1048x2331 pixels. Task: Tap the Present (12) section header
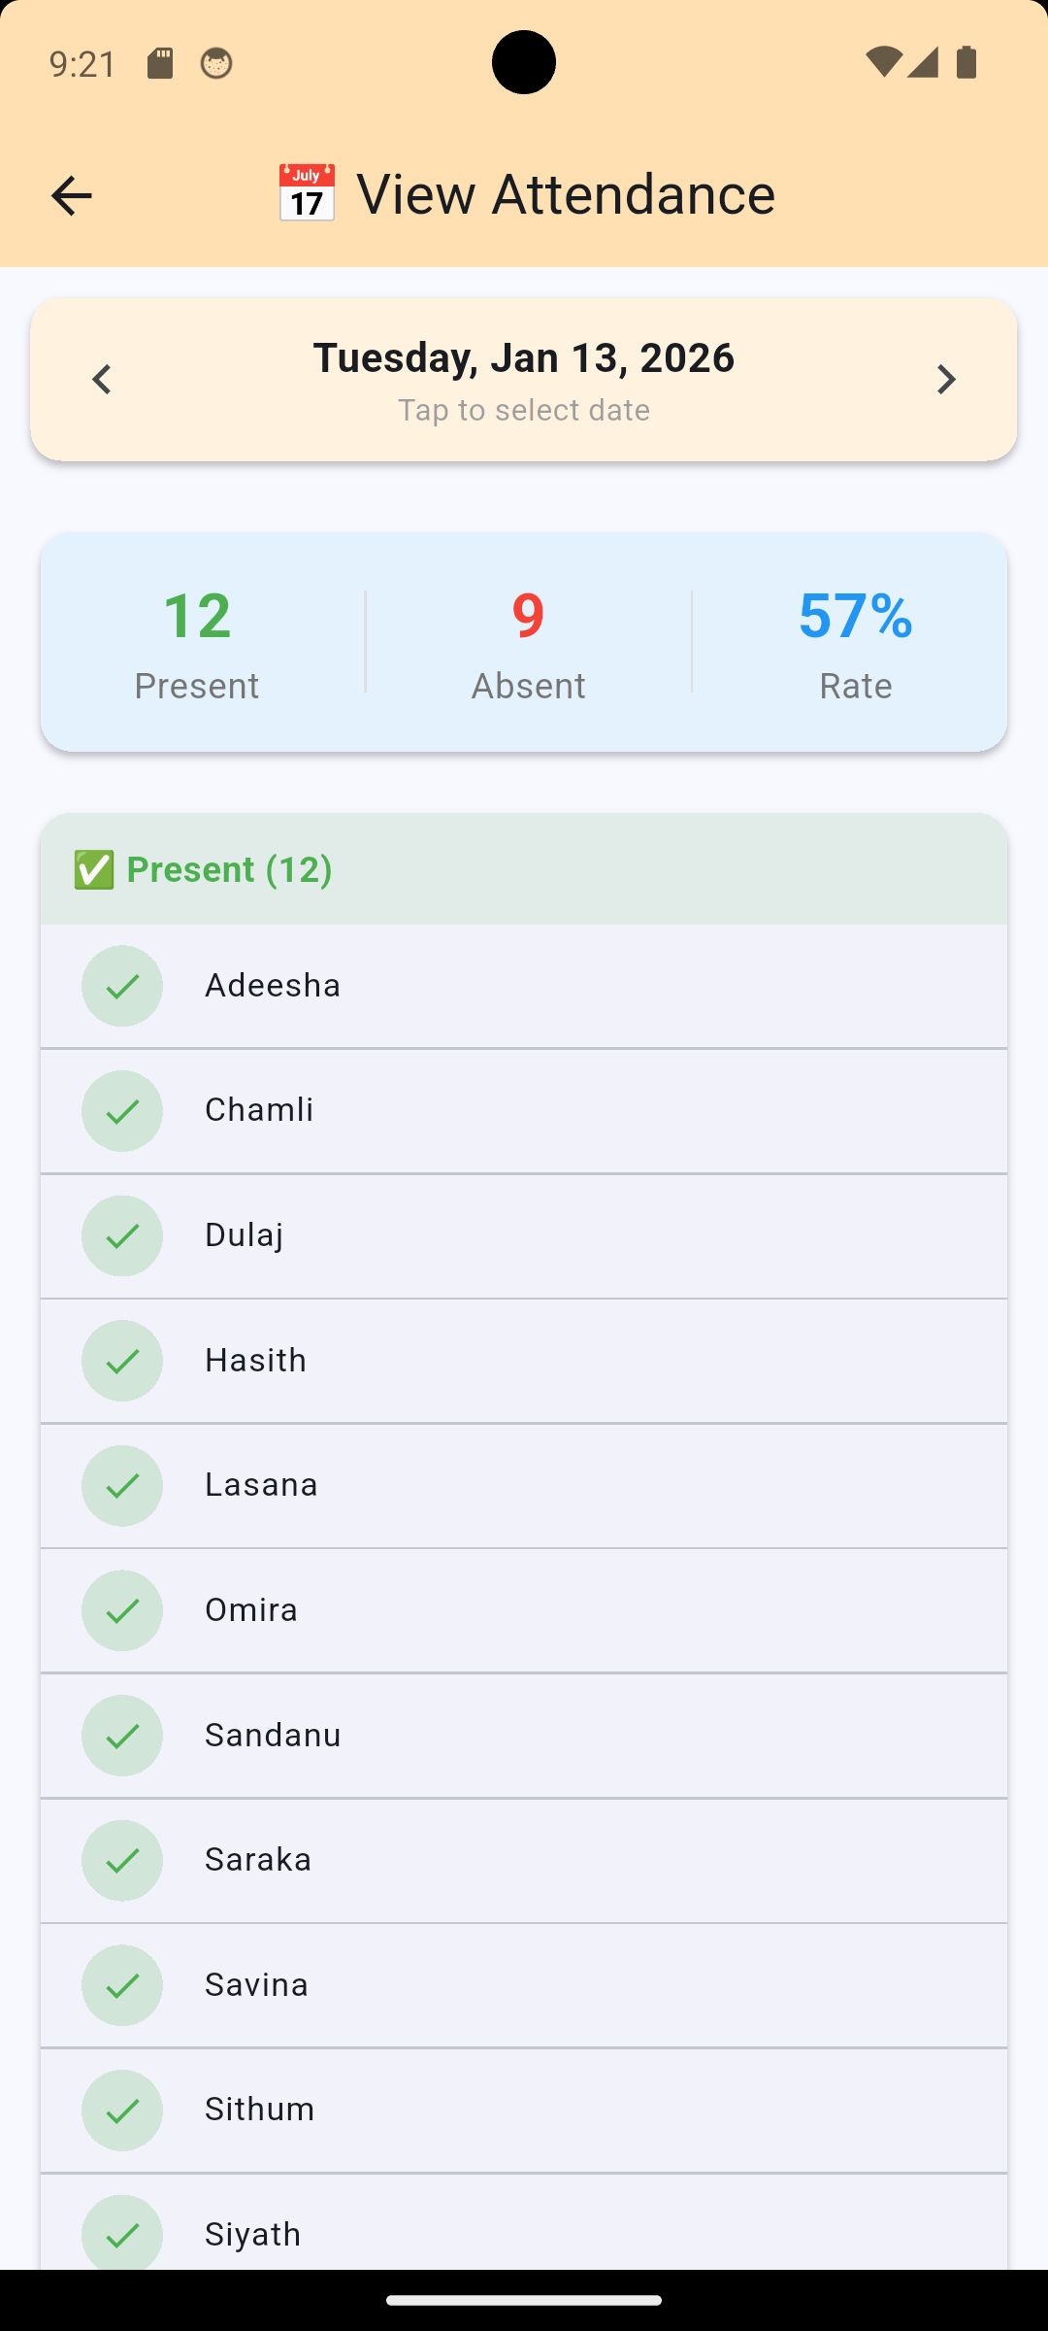coord(524,869)
